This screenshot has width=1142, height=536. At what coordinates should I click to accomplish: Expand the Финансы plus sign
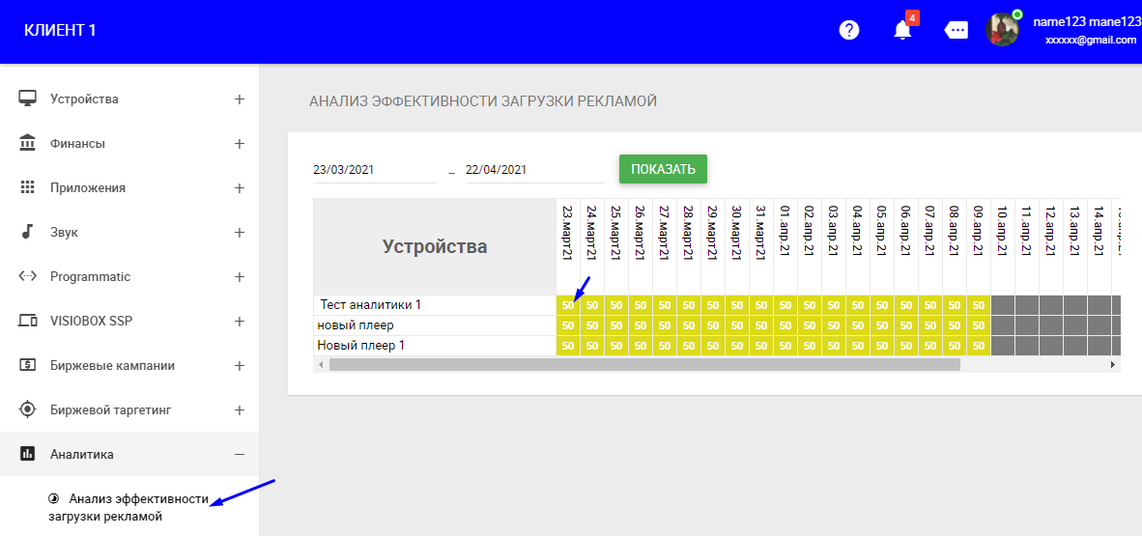tap(240, 143)
